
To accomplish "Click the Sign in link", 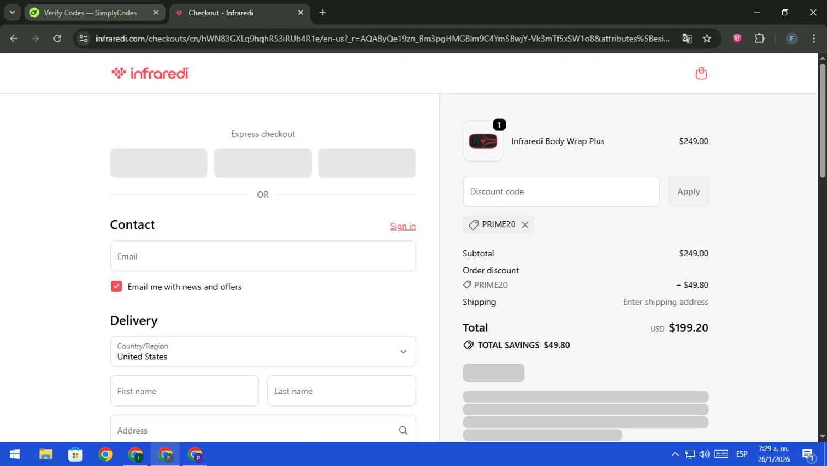I will tap(403, 226).
